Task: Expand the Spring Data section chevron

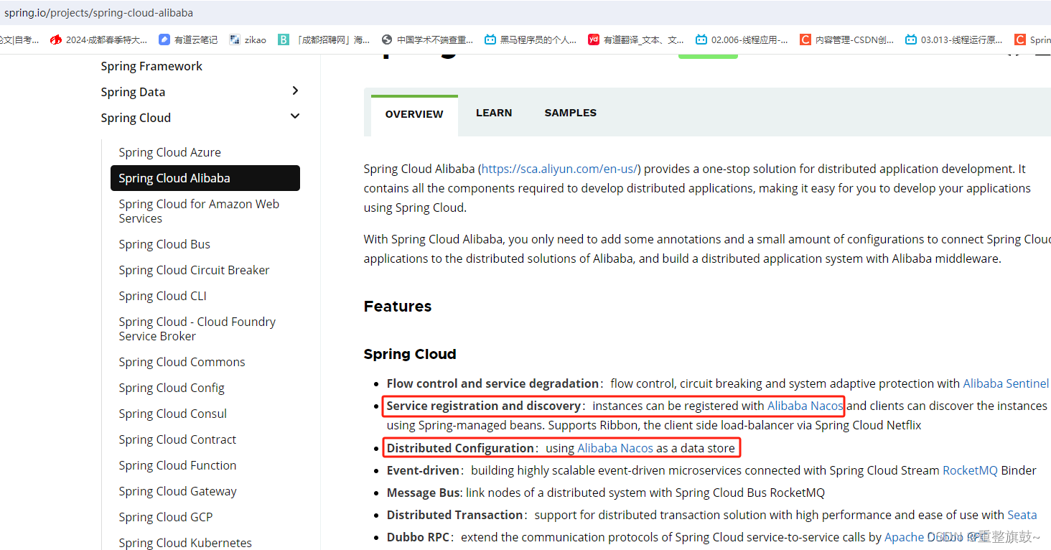Action: pyautogui.click(x=295, y=90)
